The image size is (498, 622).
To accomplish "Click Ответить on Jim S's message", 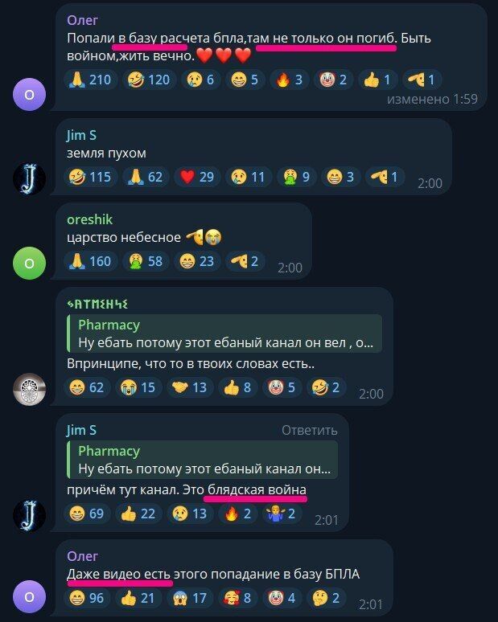I will click(310, 430).
